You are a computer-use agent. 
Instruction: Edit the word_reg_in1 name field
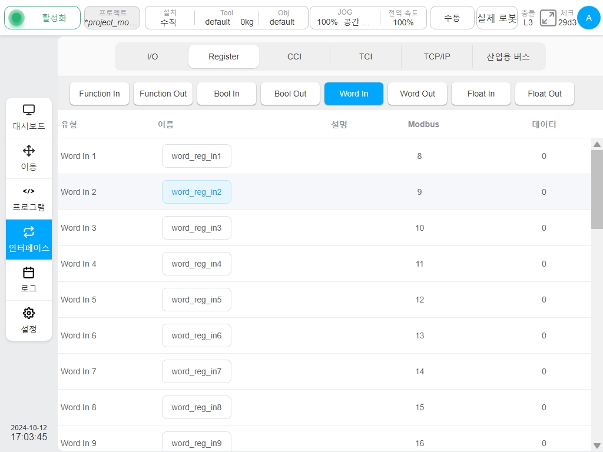coord(197,156)
